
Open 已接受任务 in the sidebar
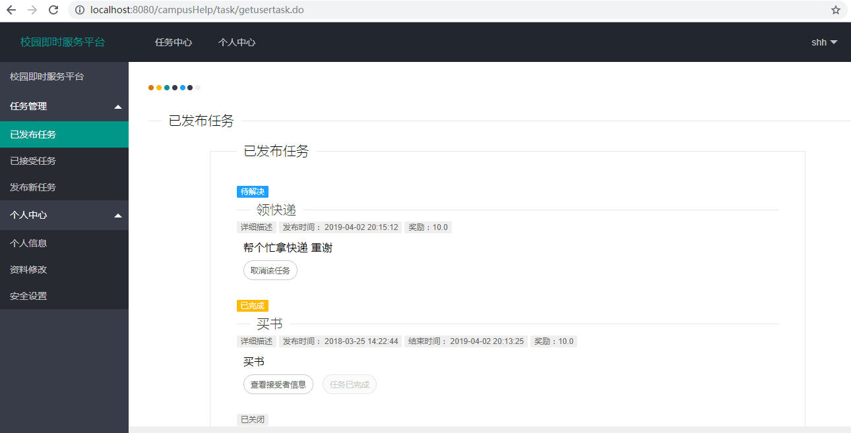pyautogui.click(x=64, y=161)
